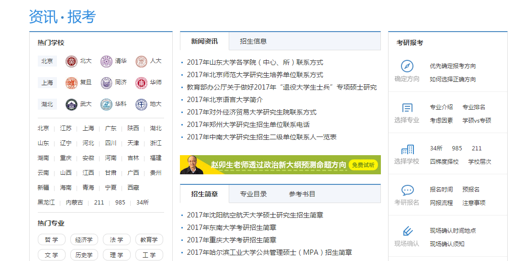
Task: Click the 文学 major pill button
Action: click(51, 255)
